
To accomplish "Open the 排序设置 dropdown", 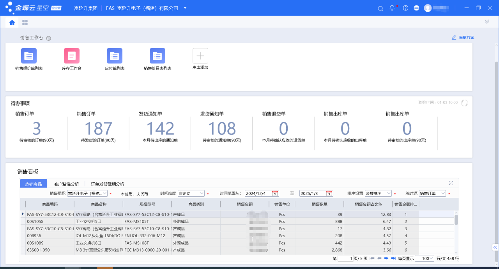I will click(x=389, y=194).
